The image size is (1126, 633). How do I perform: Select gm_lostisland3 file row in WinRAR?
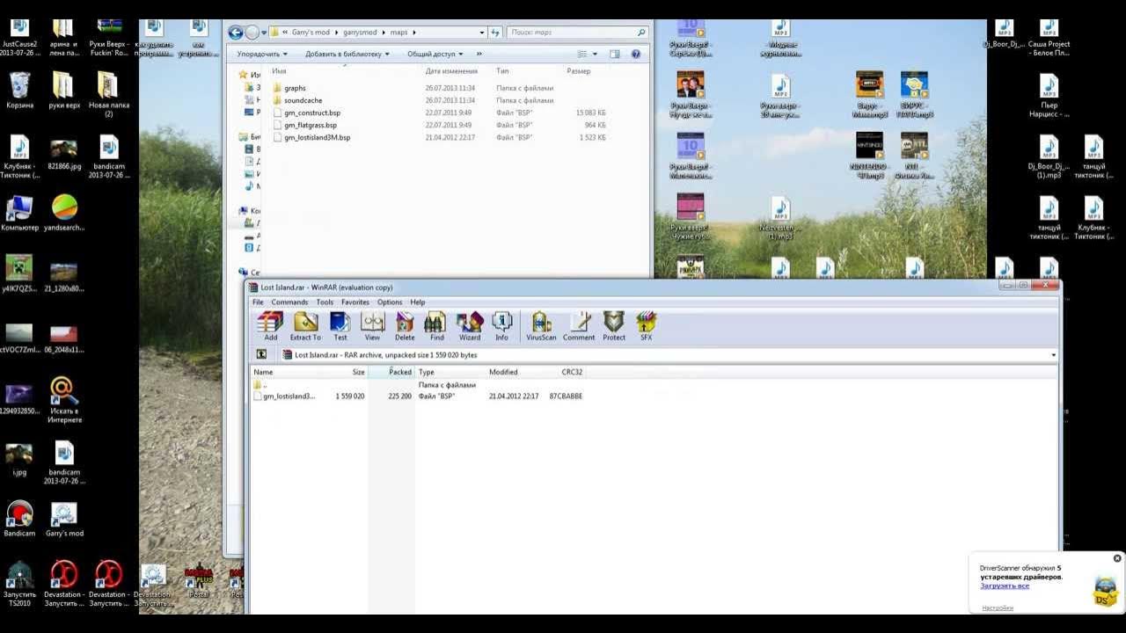418,397
